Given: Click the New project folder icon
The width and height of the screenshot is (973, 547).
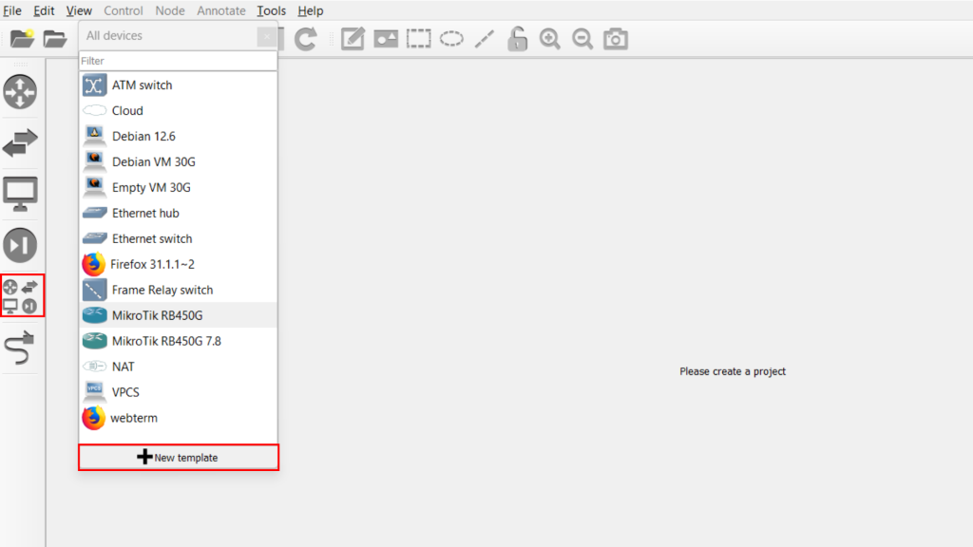Looking at the screenshot, I should 22,39.
